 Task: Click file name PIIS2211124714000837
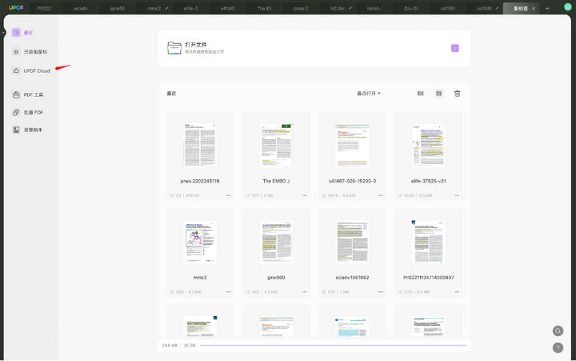(x=428, y=278)
